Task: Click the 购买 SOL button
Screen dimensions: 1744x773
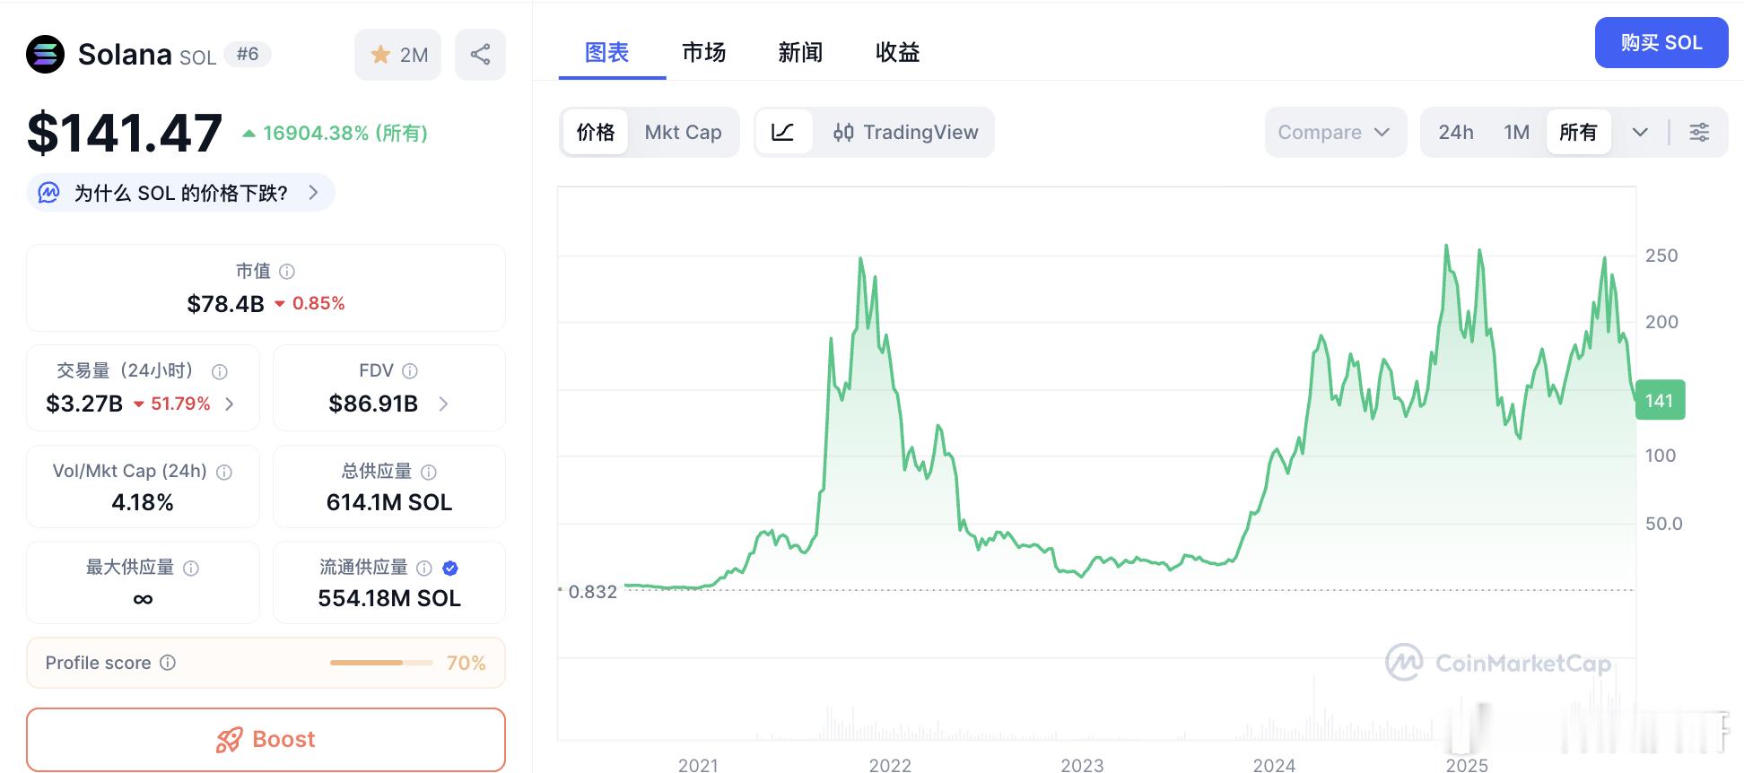Action: tap(1661, 42)
